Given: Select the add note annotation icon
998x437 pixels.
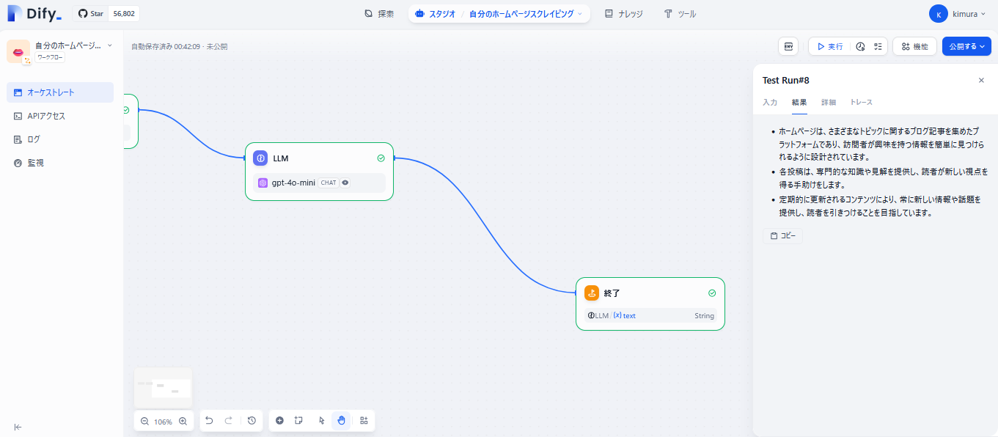Looking at the screenshot, I should point(298,420).
